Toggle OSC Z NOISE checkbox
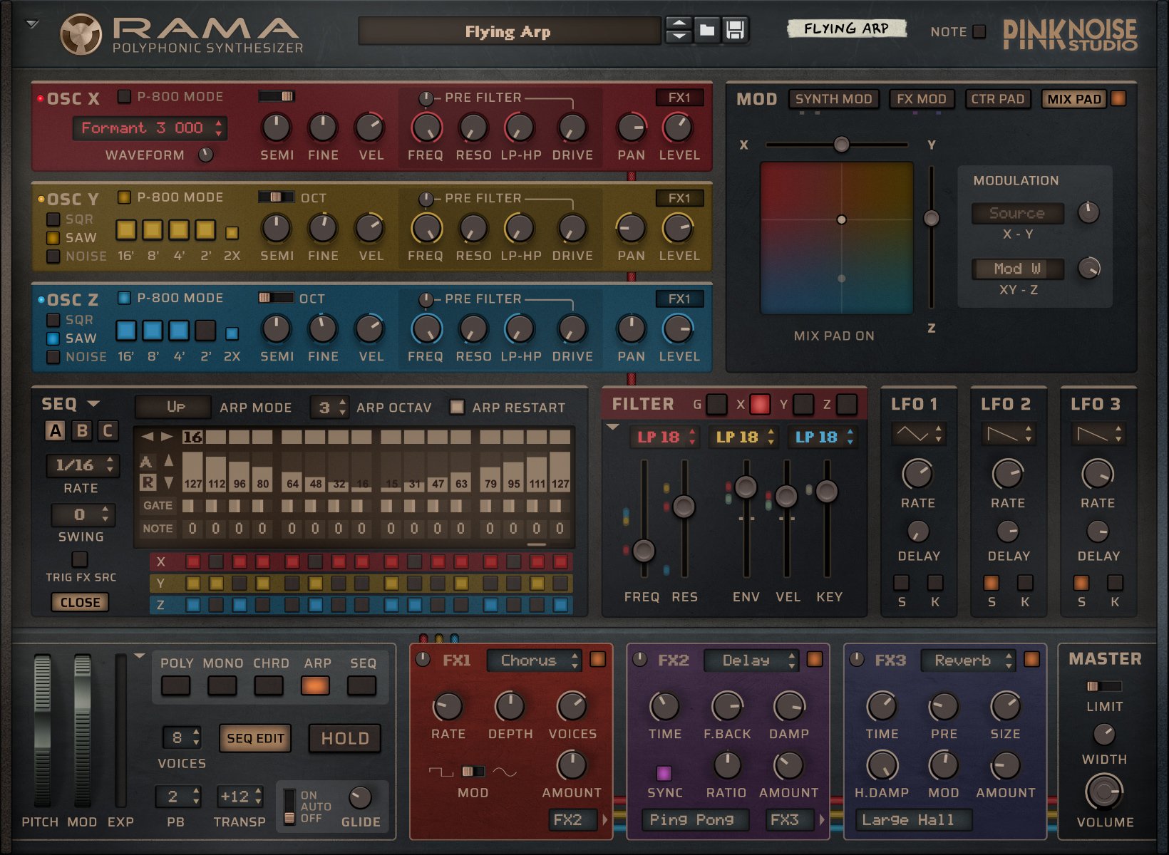 [x=53, y=356]
